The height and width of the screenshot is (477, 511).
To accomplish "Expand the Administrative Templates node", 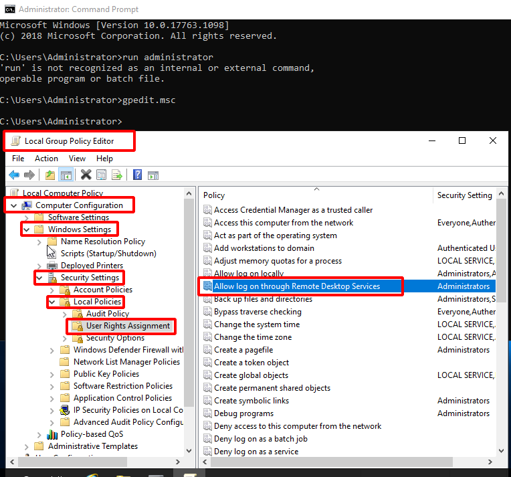I will (27, 446).
